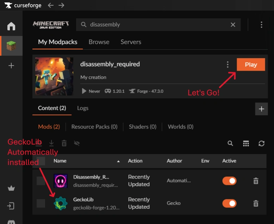The width and height of the screenshot is (274, 224).
Task: Navigate forward with the right arrow
Action: [x=61, y=5]
